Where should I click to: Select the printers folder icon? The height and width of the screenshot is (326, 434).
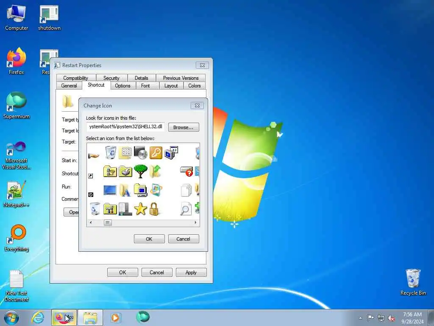(125, 171)
